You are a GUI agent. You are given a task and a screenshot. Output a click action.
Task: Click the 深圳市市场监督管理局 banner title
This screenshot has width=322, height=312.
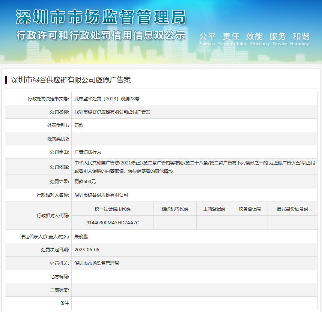(x=101, y=18)
